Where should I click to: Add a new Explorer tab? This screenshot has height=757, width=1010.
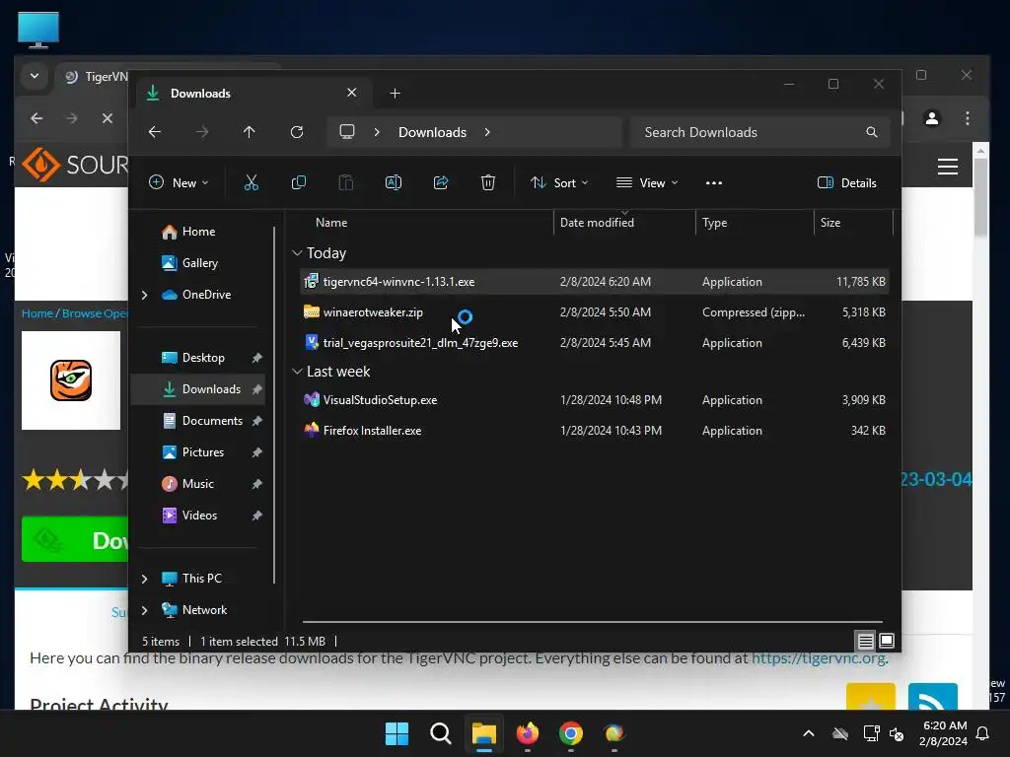[395, 94]
